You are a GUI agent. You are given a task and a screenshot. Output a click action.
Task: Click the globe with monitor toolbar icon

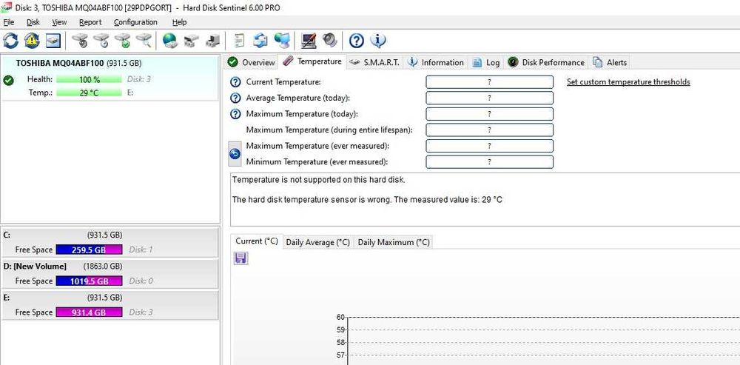(x=282, y=41)
